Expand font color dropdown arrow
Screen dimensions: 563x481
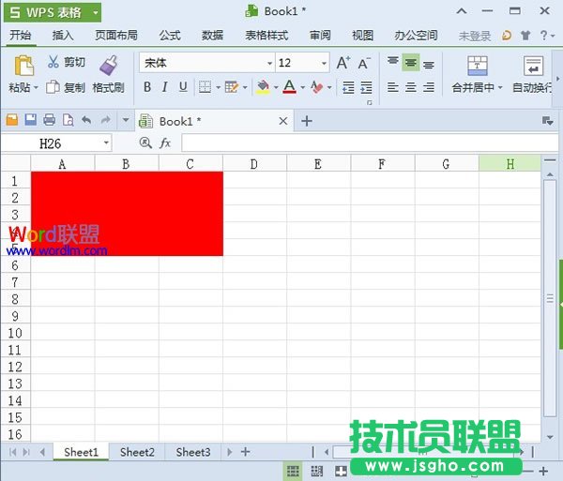pos(303,87)
